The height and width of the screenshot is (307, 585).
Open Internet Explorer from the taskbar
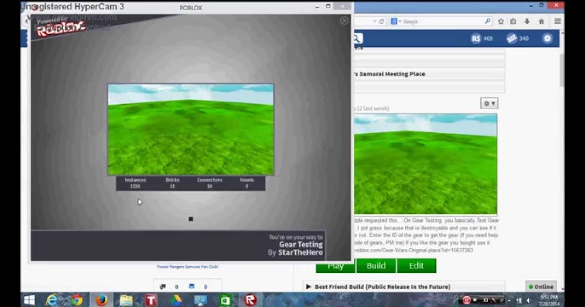coord(52,300)
